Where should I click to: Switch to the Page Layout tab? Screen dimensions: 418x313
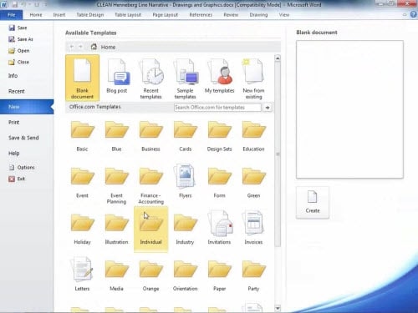(x=166, y=15)
